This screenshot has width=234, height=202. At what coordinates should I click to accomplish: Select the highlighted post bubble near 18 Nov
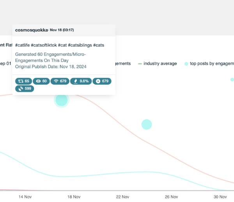[61, 100]
